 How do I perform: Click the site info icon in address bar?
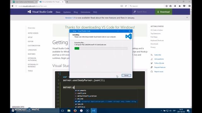click(x=16, y=6)
